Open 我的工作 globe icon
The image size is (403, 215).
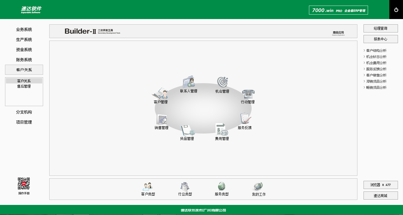pos(259,186)
